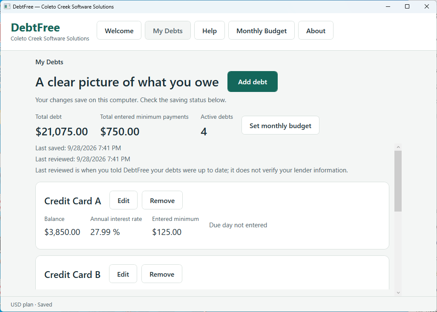
Task: Click the scrollbar down arrow
Action: 398,292
